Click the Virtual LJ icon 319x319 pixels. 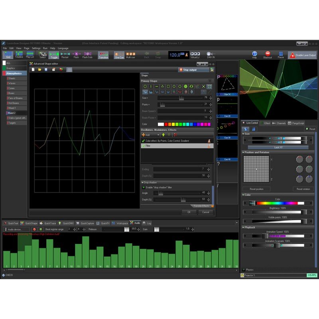click(195, 54)
